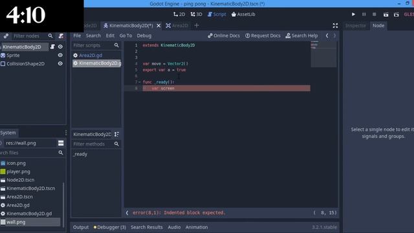Select Sprite node in scene tree
Screen dimensions: 414x233
tap(13, 55)
